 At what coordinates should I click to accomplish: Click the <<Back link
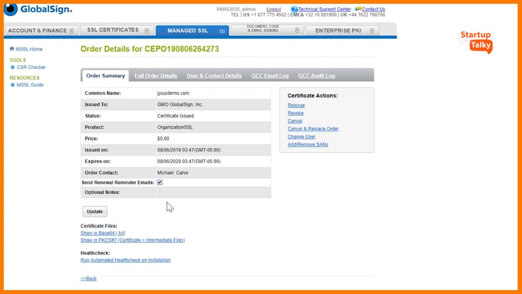(89, 279)
